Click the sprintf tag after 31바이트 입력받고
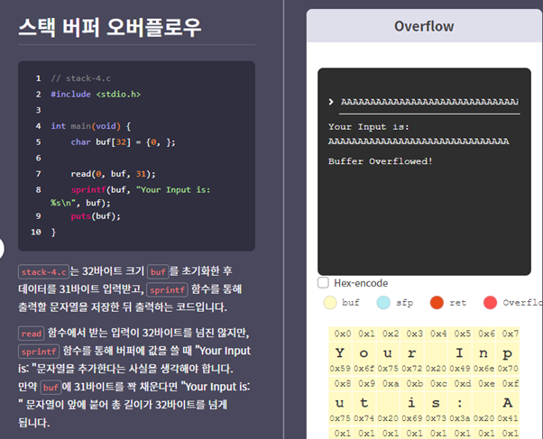The height and width of the screenshot is (439, 543). 168,289
